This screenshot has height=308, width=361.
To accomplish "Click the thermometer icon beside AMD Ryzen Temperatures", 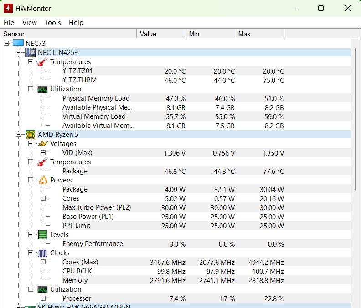I will (x=42, y=162).
